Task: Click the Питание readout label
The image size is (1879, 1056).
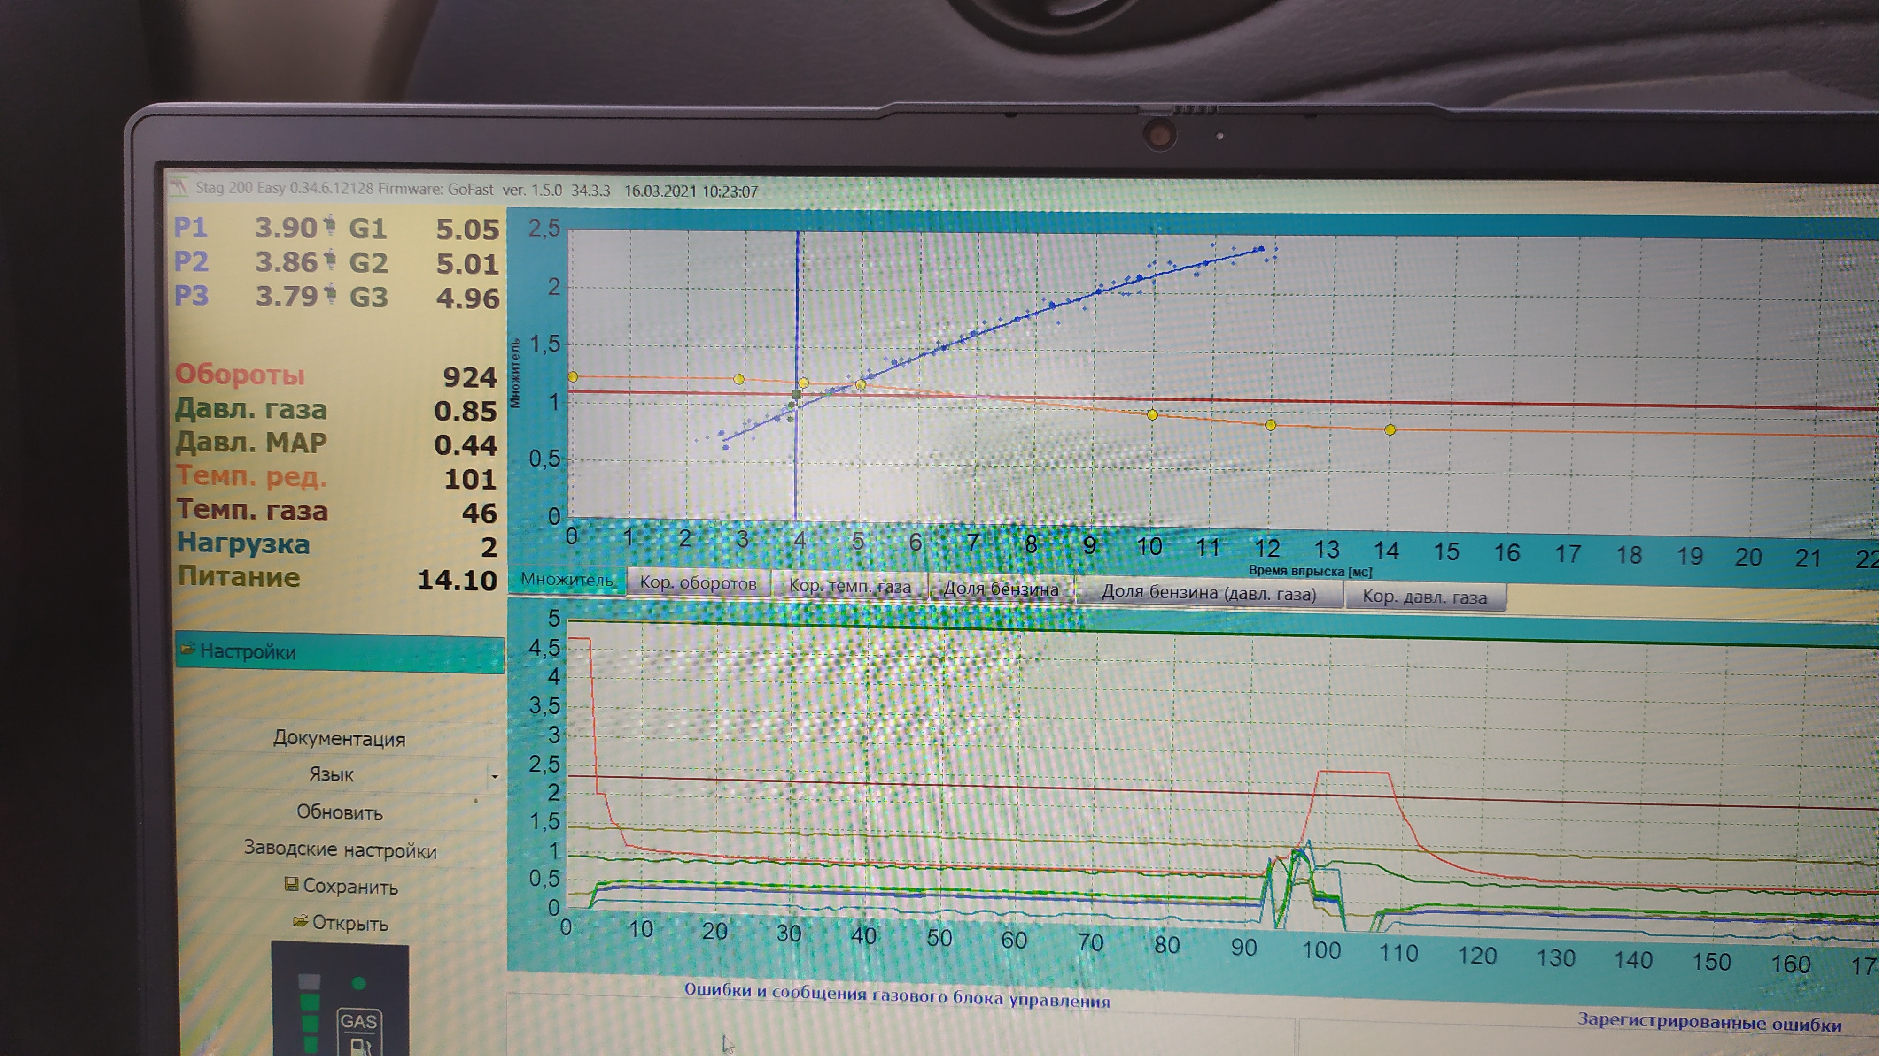Action: tap(239, 576)
